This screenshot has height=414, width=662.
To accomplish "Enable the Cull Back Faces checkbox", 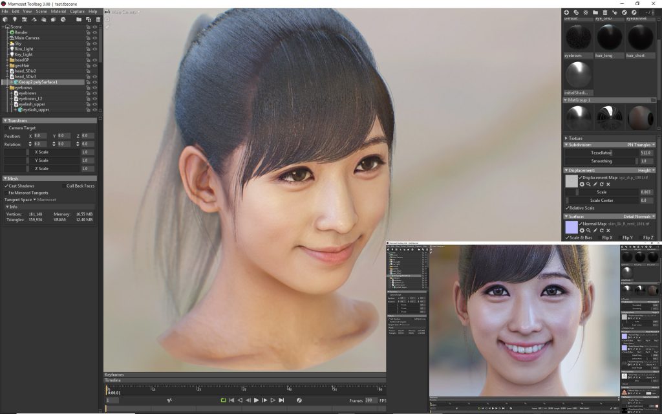I will click(64, 186).
